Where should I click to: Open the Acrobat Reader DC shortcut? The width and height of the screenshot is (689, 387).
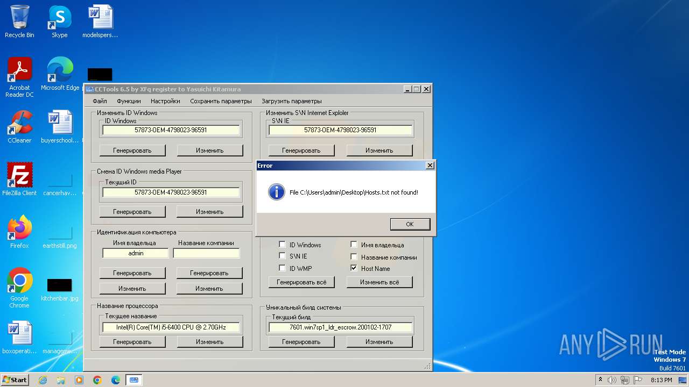[x=19, y=77]
